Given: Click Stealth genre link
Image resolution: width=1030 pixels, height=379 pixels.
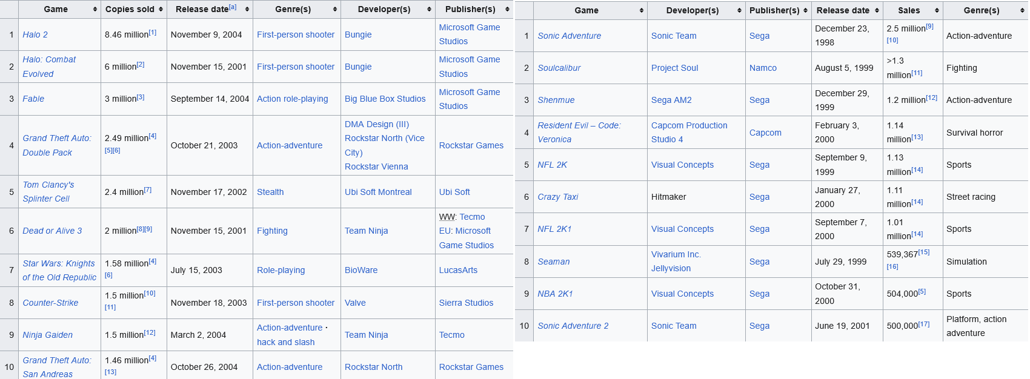Looking at the screenshot, I should pyautogui.click(x=270, y=192).
